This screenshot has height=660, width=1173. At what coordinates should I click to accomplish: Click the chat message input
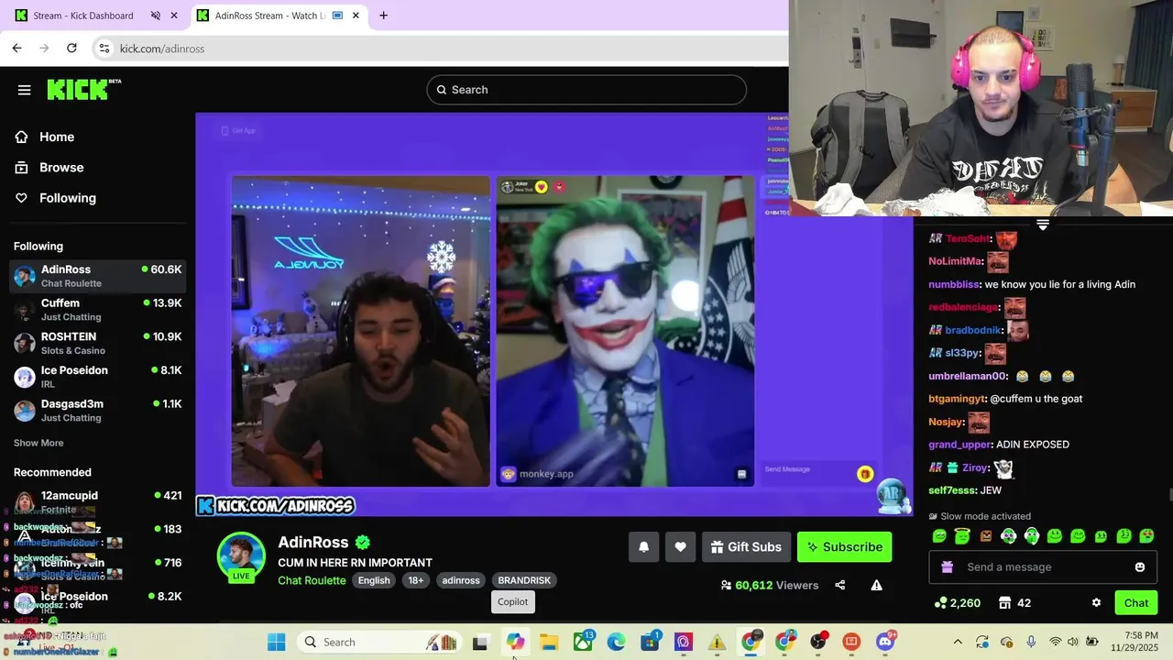click(1041, 567)
